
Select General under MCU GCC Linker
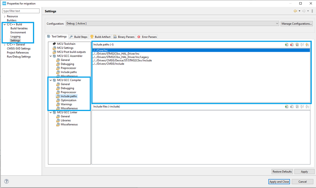65,116
